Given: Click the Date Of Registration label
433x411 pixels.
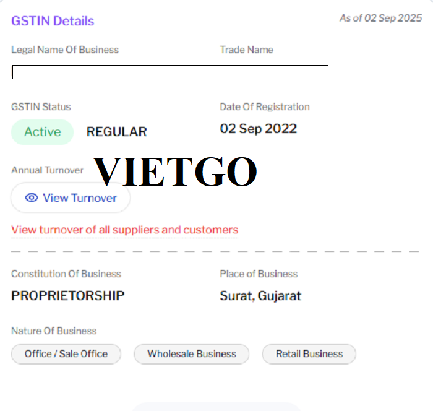Looking at the screenshot, I should tap(265, 106).
